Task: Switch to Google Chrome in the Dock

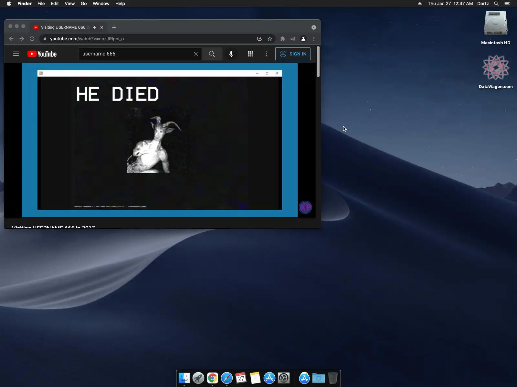Action: [213, 378]
